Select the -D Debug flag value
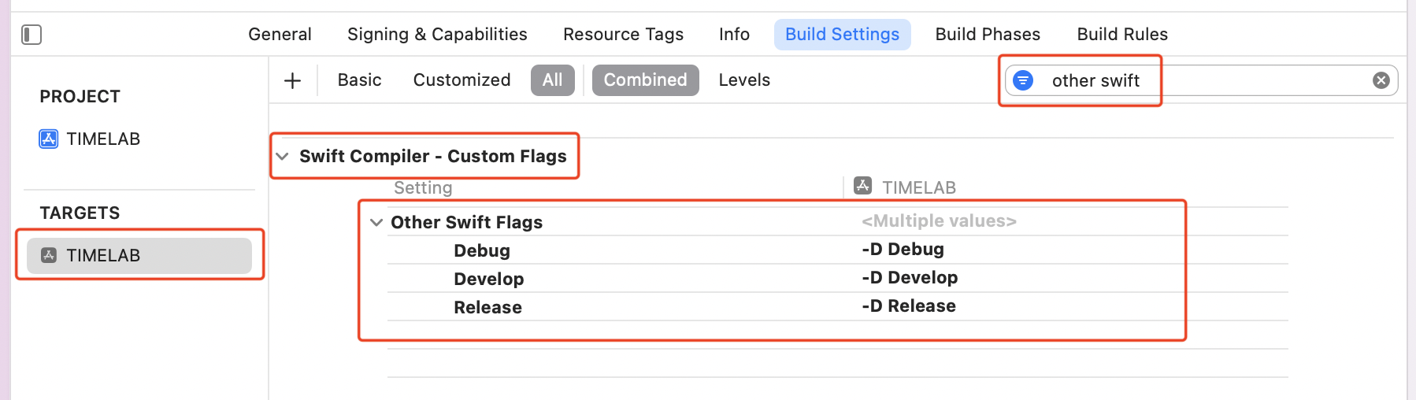 (903, 250)
